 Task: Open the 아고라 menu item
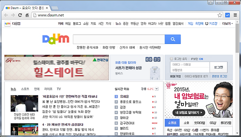(152, 24)
